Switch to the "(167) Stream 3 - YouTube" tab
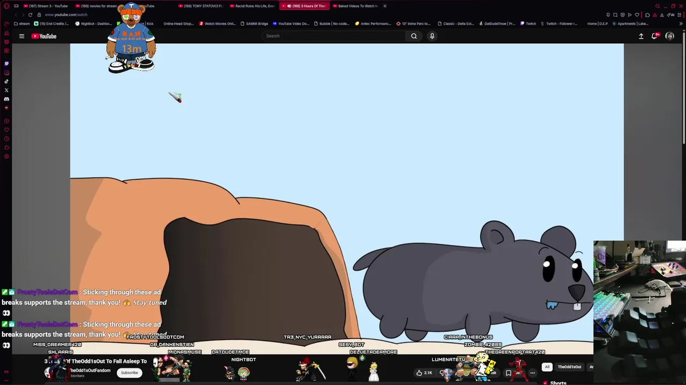Image resolution: width=686 pixels, height=385 pixels. coord(46,6)
